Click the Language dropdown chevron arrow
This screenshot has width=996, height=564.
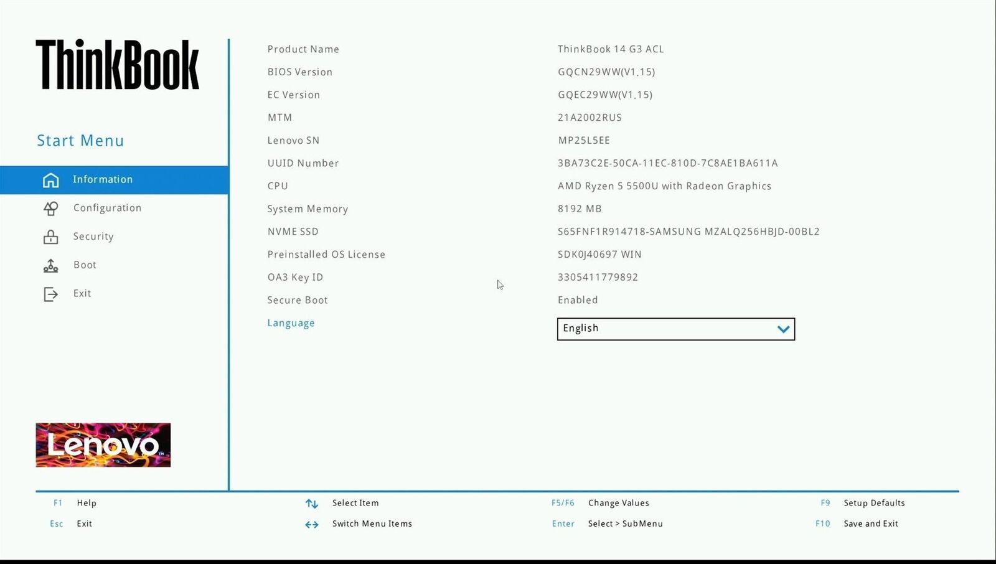pyautogui.click(x=783, y=329)
